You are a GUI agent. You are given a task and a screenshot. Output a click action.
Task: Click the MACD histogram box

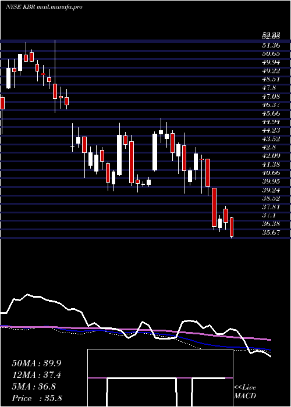point(160,378)
